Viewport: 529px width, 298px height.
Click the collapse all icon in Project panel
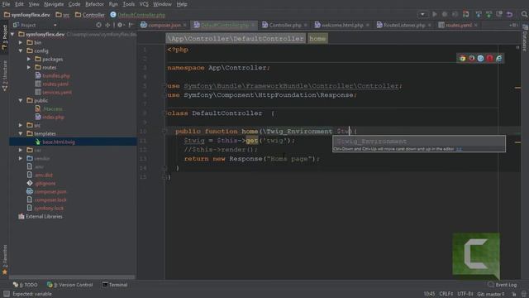point(107,25)
